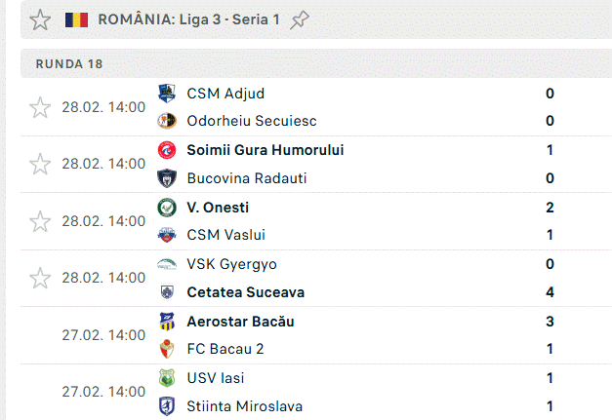Star the Soimii Gura Humorului match

pyautogui.click(x=40, y=164)
